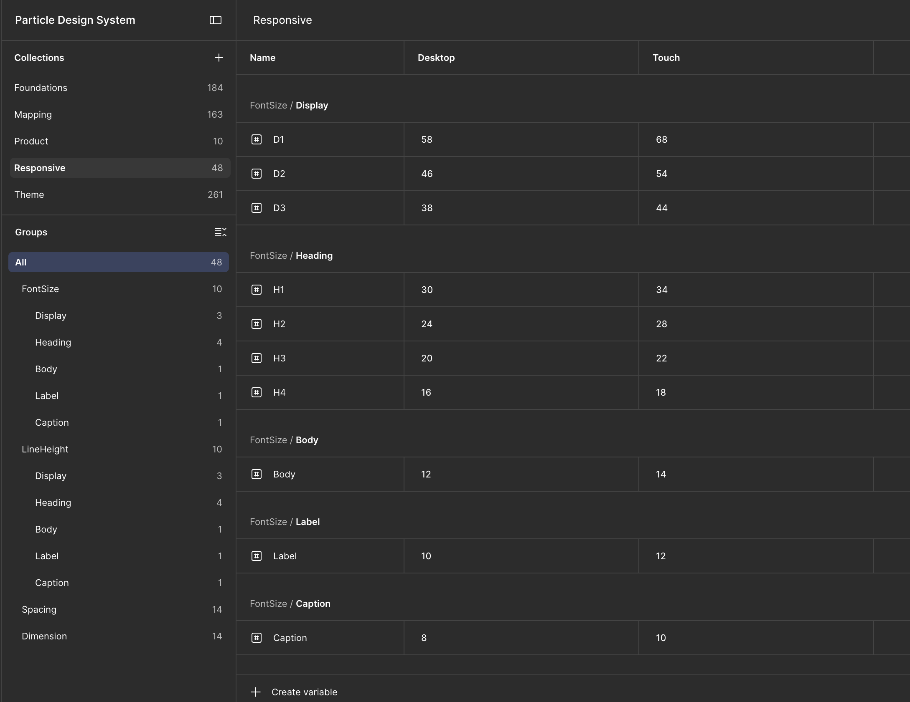910x702 pixels.
Task: Click number type icon for Body variable
Action: point(257,474)
